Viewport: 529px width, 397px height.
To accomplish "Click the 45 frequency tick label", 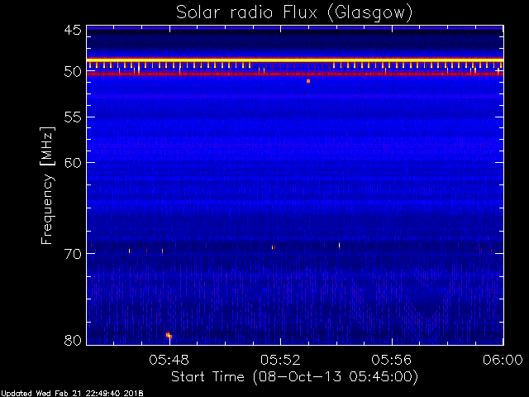I will click(x=73, y=31).
